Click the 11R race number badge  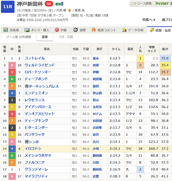pyautogui.click(x=8, y=7)
